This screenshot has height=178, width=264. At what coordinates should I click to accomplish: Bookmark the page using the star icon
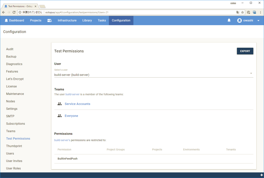pos(243,12)
